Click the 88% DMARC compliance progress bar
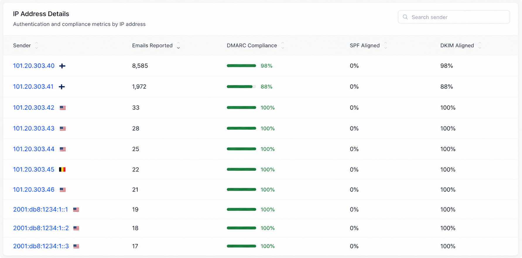 (x=242, y=87)
